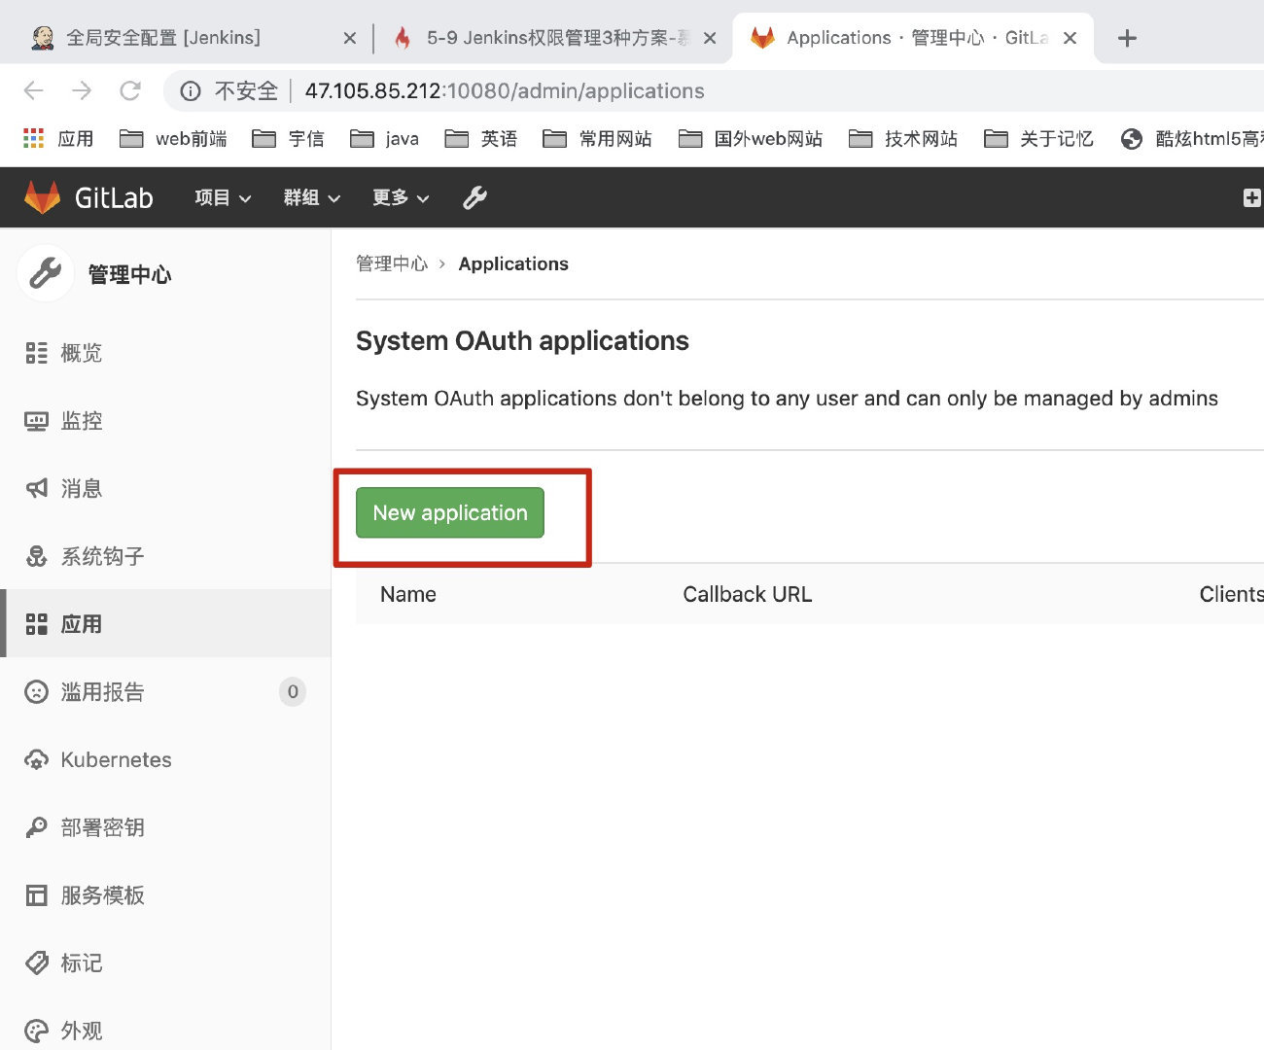Open the 酷炫html5 bookmark globe icon

pos(1132,139)
